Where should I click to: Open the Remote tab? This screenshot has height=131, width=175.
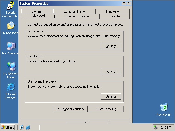point(114,16)
